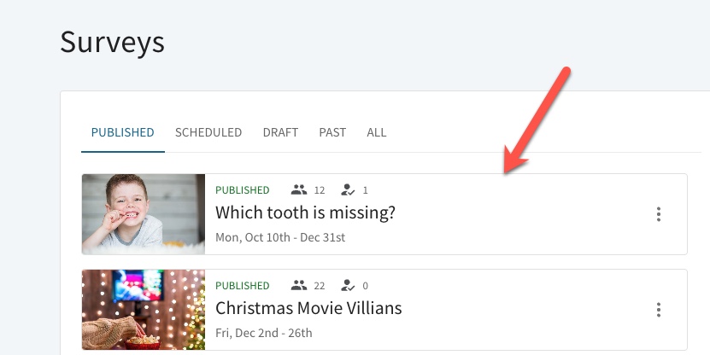710x355 pixels.
Task: Open the Which tooth is missing? survey title
Action: tap(305, 212)
